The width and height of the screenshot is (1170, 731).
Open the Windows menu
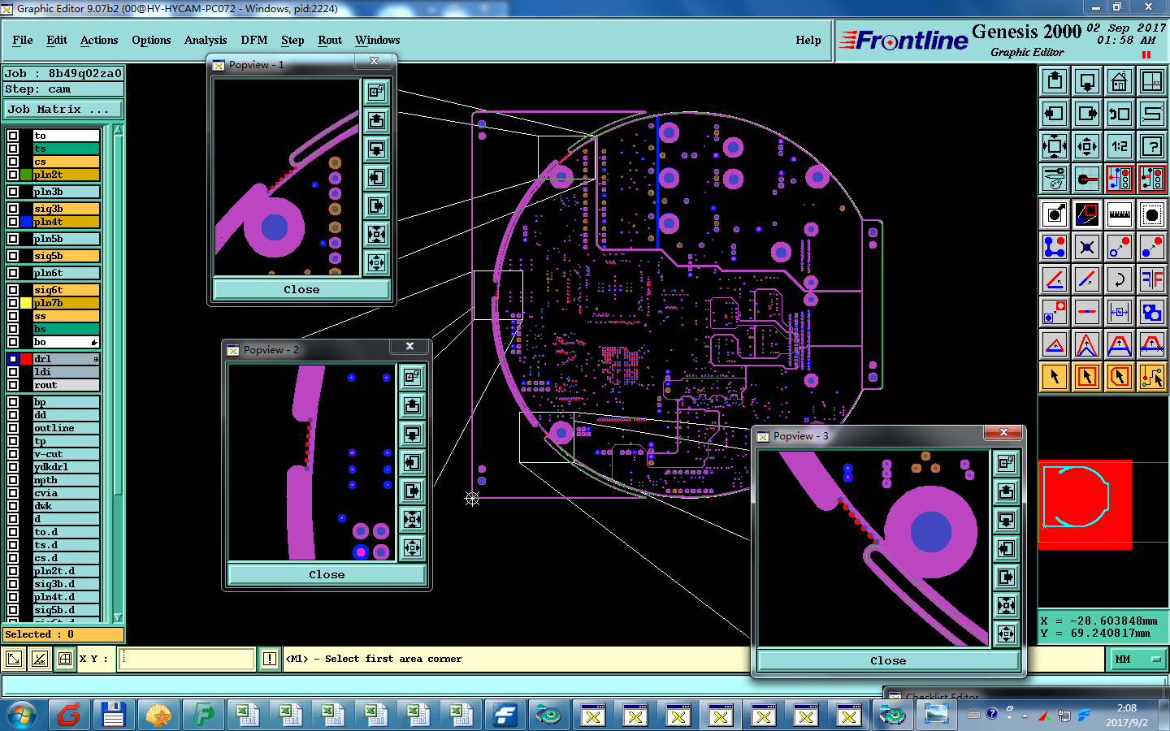coord(377,40)
